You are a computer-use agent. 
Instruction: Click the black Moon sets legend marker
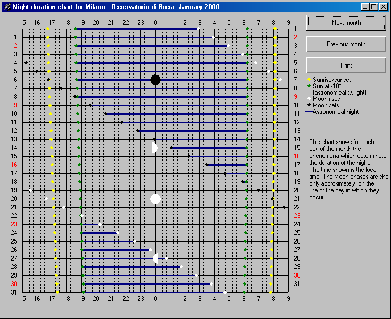click(x=309, y=105)
